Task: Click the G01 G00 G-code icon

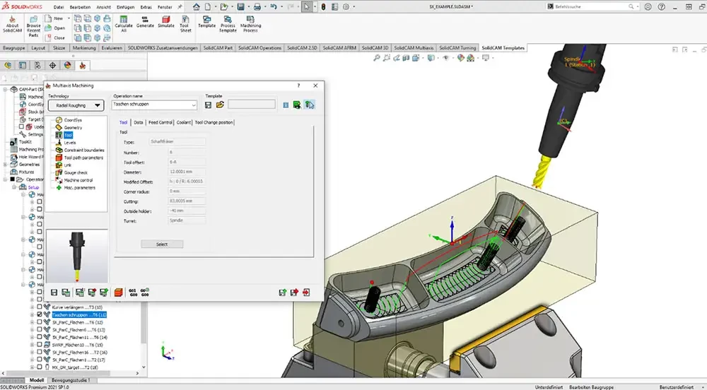Action: tap(133, 292)
